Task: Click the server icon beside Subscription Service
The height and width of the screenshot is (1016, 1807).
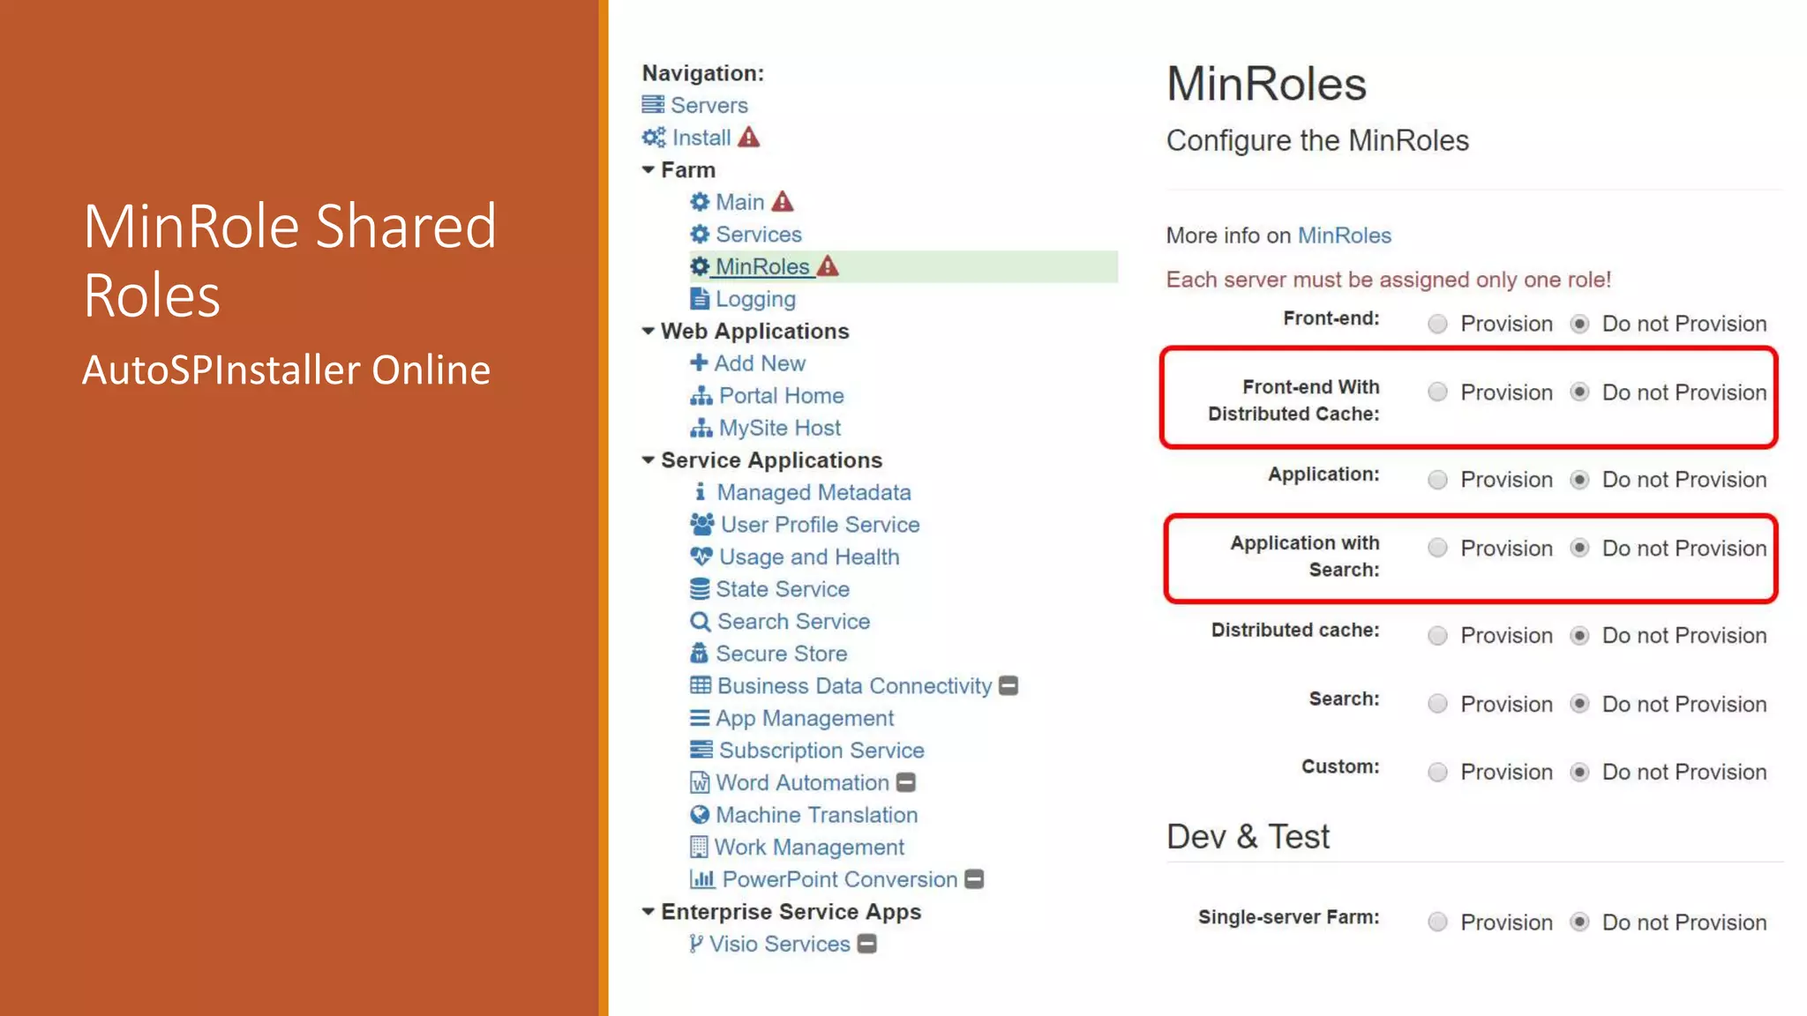Action: [x=701, y=750]
